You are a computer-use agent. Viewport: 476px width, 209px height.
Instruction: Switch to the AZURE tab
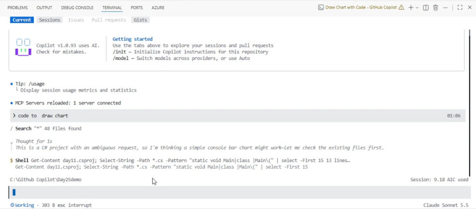158,7
